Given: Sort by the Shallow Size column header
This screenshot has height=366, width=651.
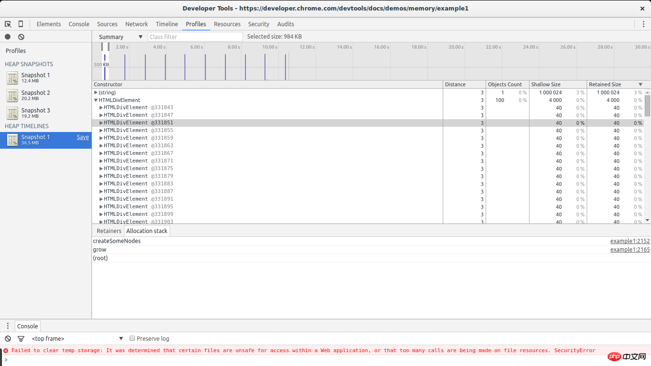Looking at the screenshot, I should click(558, 84).
